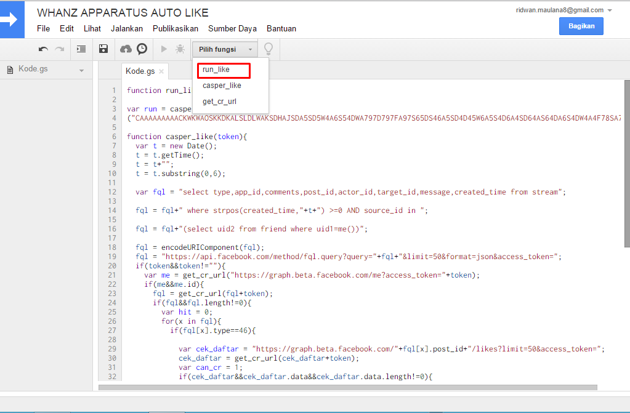Click the light bulb hint icon

(x=269, y=49)
